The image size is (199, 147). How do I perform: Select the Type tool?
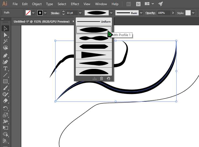click(5, 68)
